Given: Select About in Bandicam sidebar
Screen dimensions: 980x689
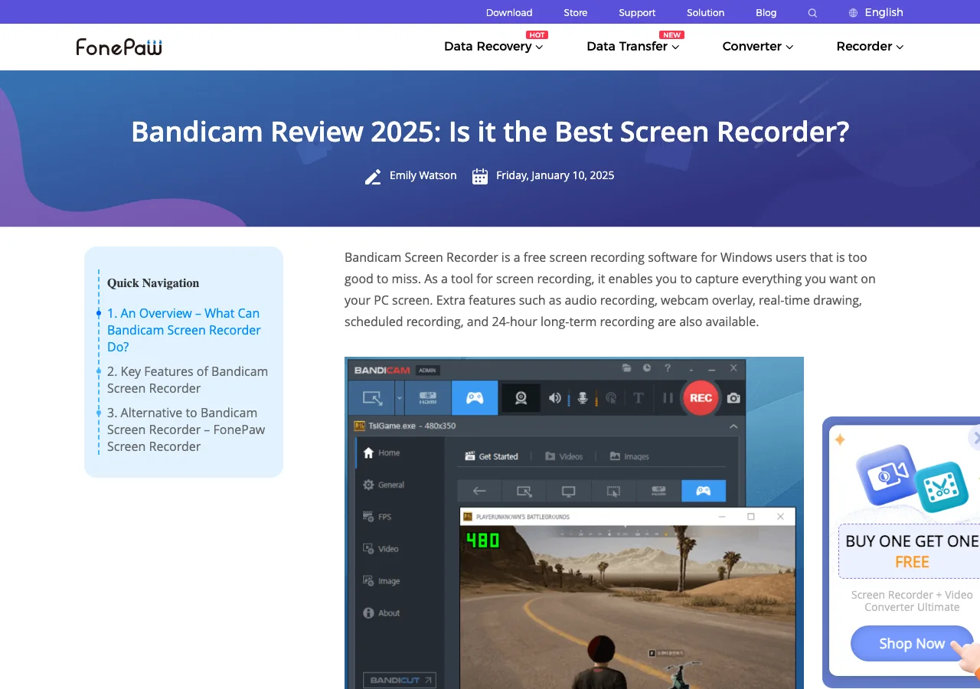Looking at the screenshot, I should point(381,613).
